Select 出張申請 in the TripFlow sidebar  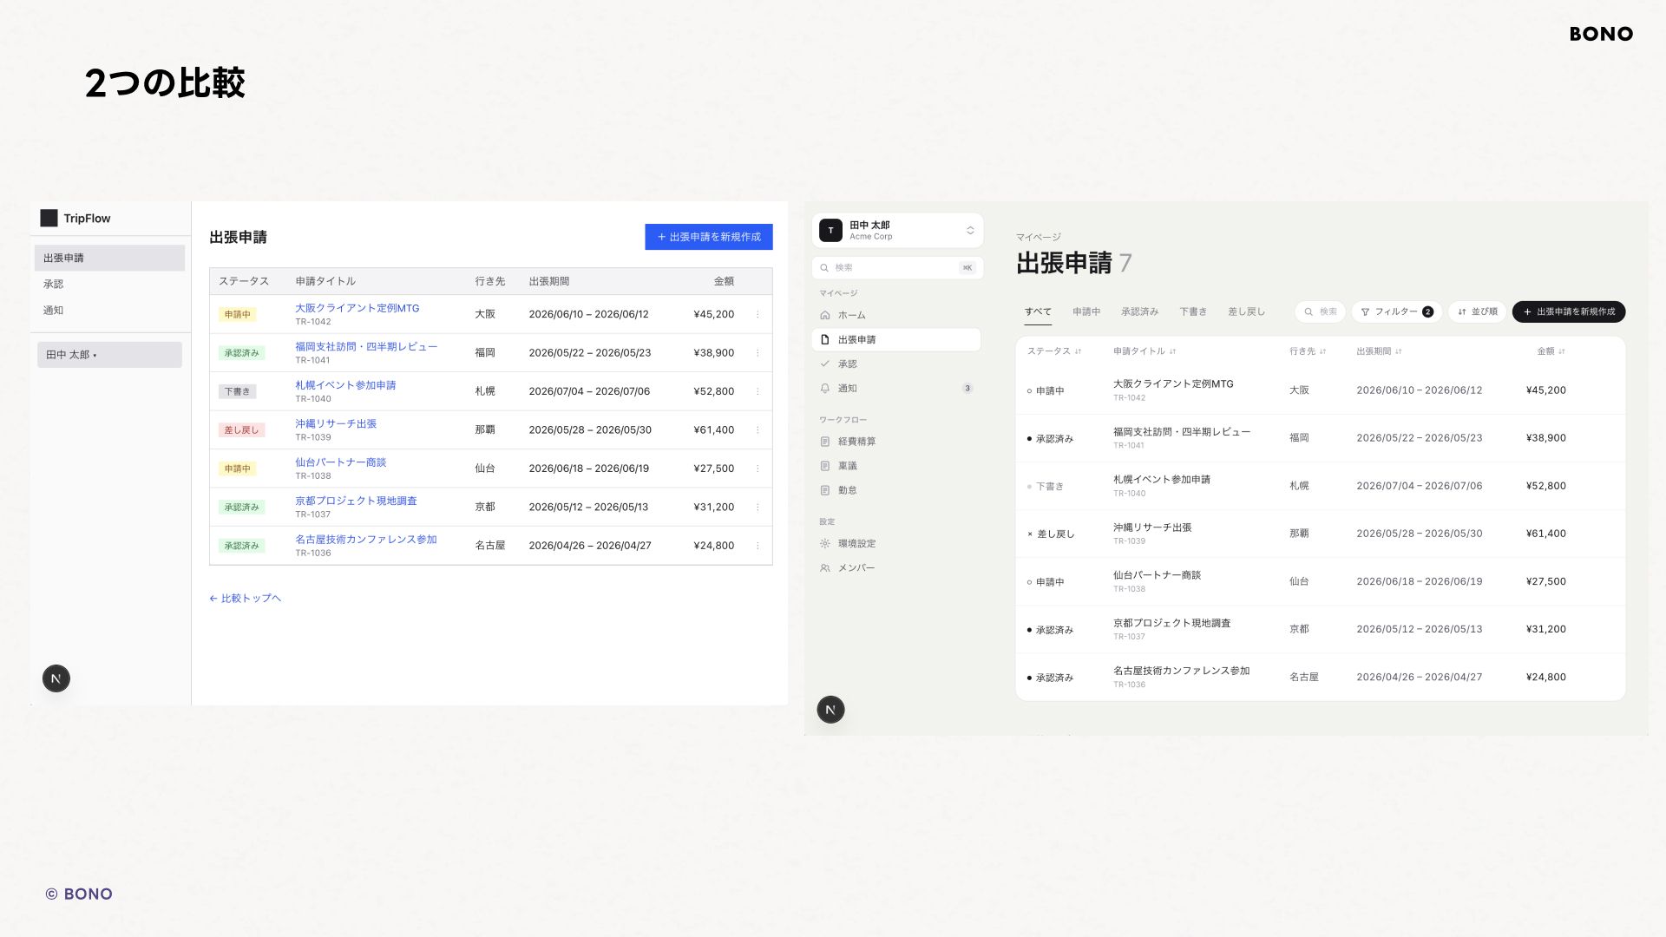click(x=109, y=258)
